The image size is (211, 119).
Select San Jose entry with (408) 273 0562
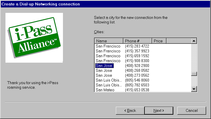104,75
